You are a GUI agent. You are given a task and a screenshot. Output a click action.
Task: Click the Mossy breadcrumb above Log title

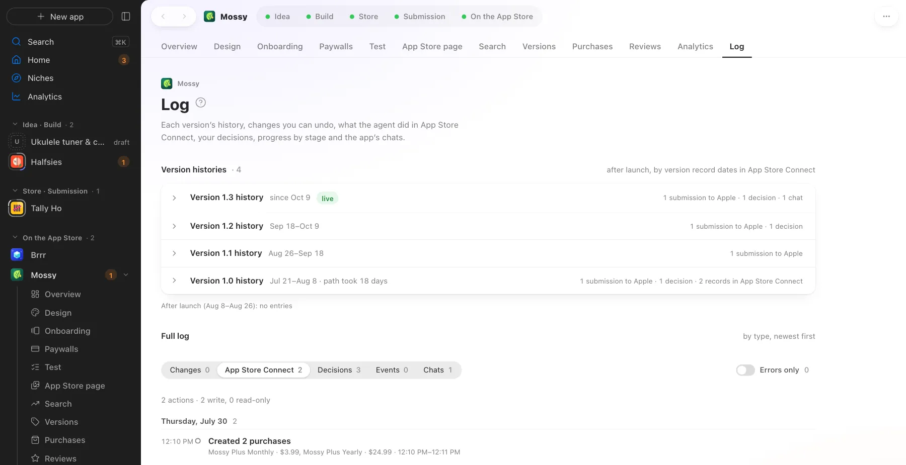click(x=180, y=83)
